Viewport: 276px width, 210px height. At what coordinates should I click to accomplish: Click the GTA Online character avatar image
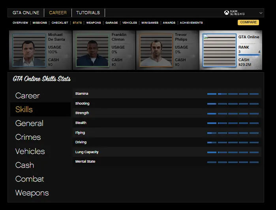218,50
